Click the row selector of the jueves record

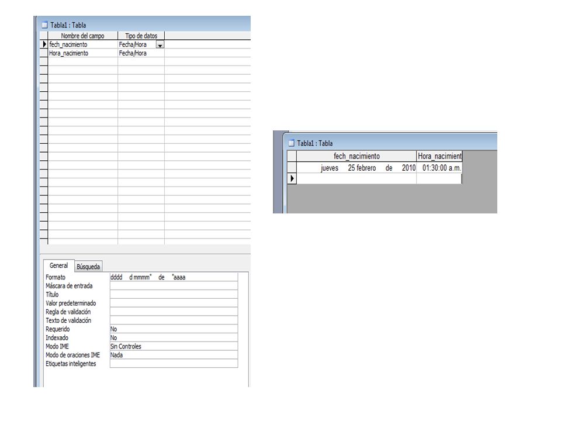(292, 168)
